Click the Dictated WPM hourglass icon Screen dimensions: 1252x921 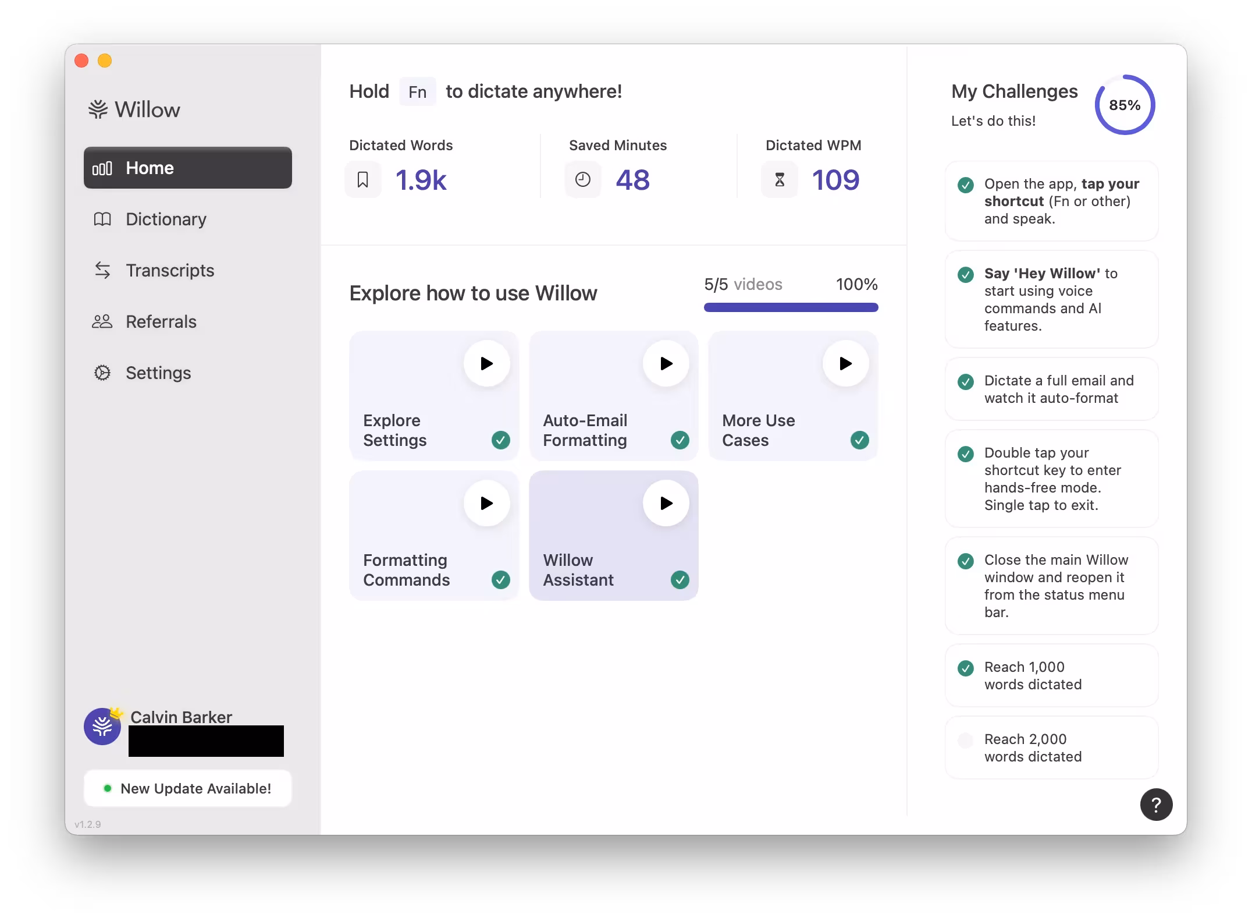780,180
